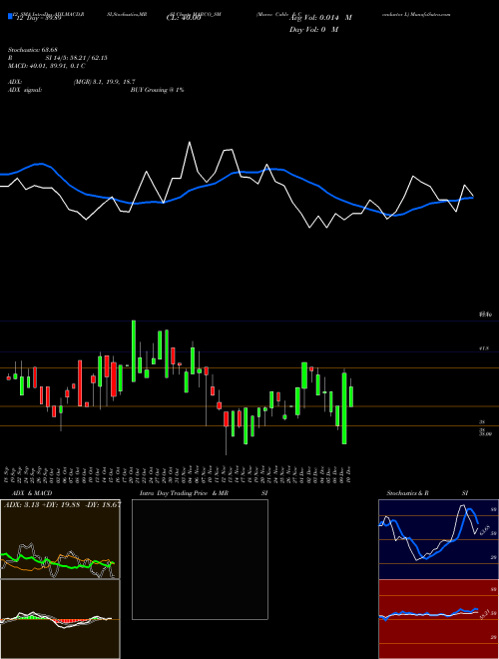Click the blue 12 Day SMA legend square
499x659 pixels.
pyautogui.click(x=10, y=17)
